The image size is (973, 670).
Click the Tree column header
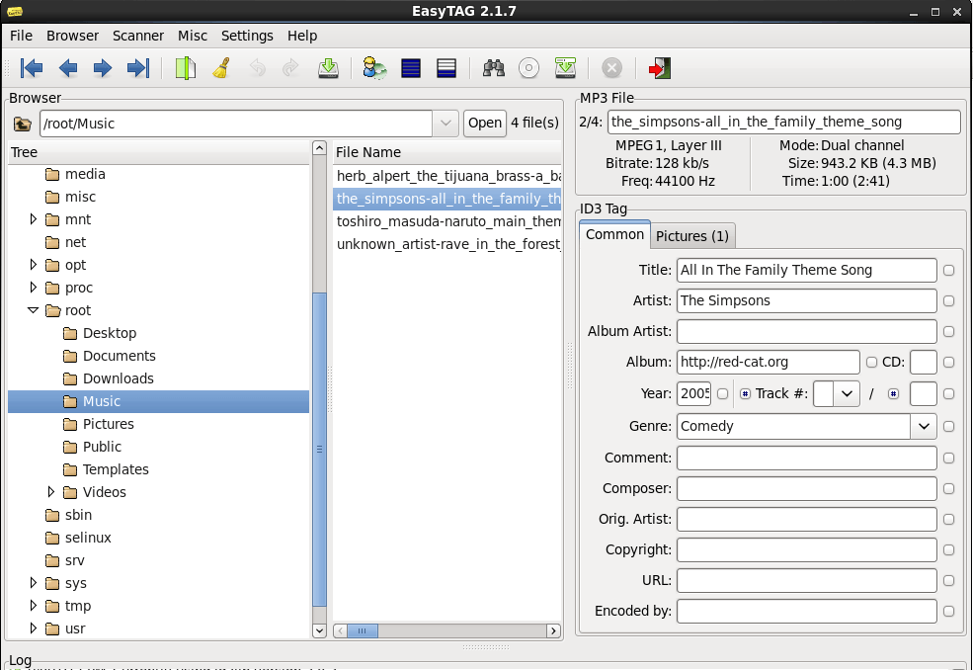(x=159, y=152)
